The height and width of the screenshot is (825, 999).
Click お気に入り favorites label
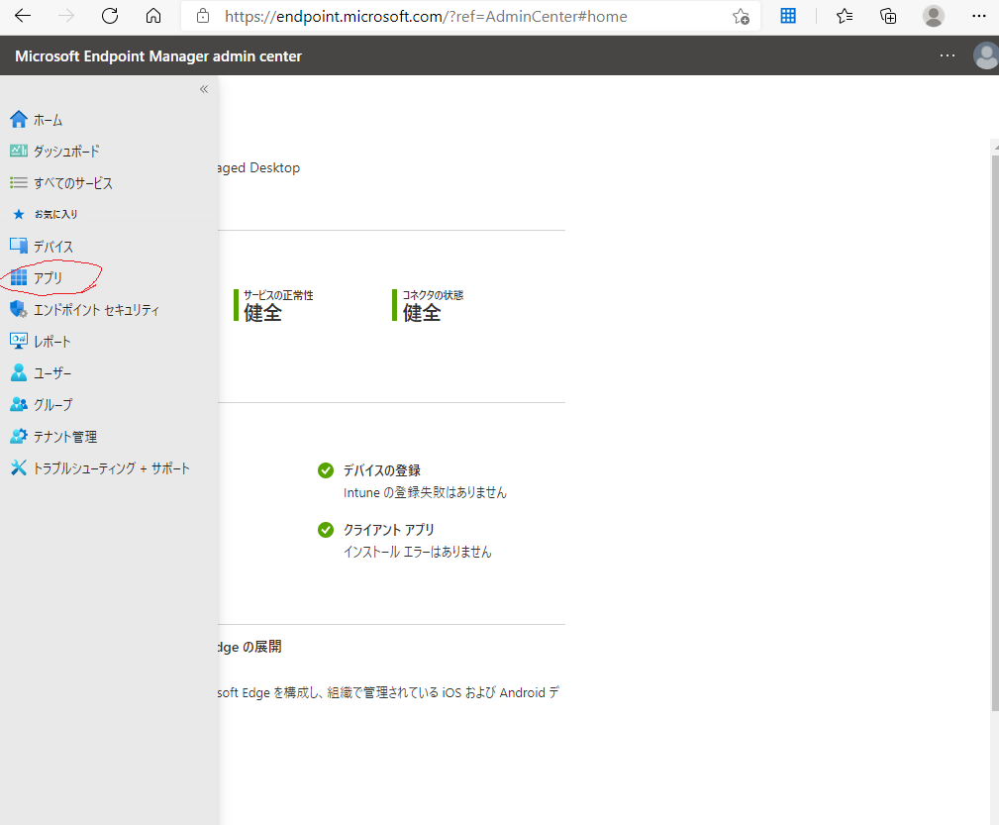click(x=56, y=214)
